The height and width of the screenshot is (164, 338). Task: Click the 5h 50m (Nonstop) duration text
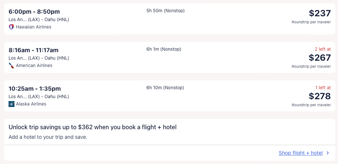pyautogui.click(x=165, y=11)
